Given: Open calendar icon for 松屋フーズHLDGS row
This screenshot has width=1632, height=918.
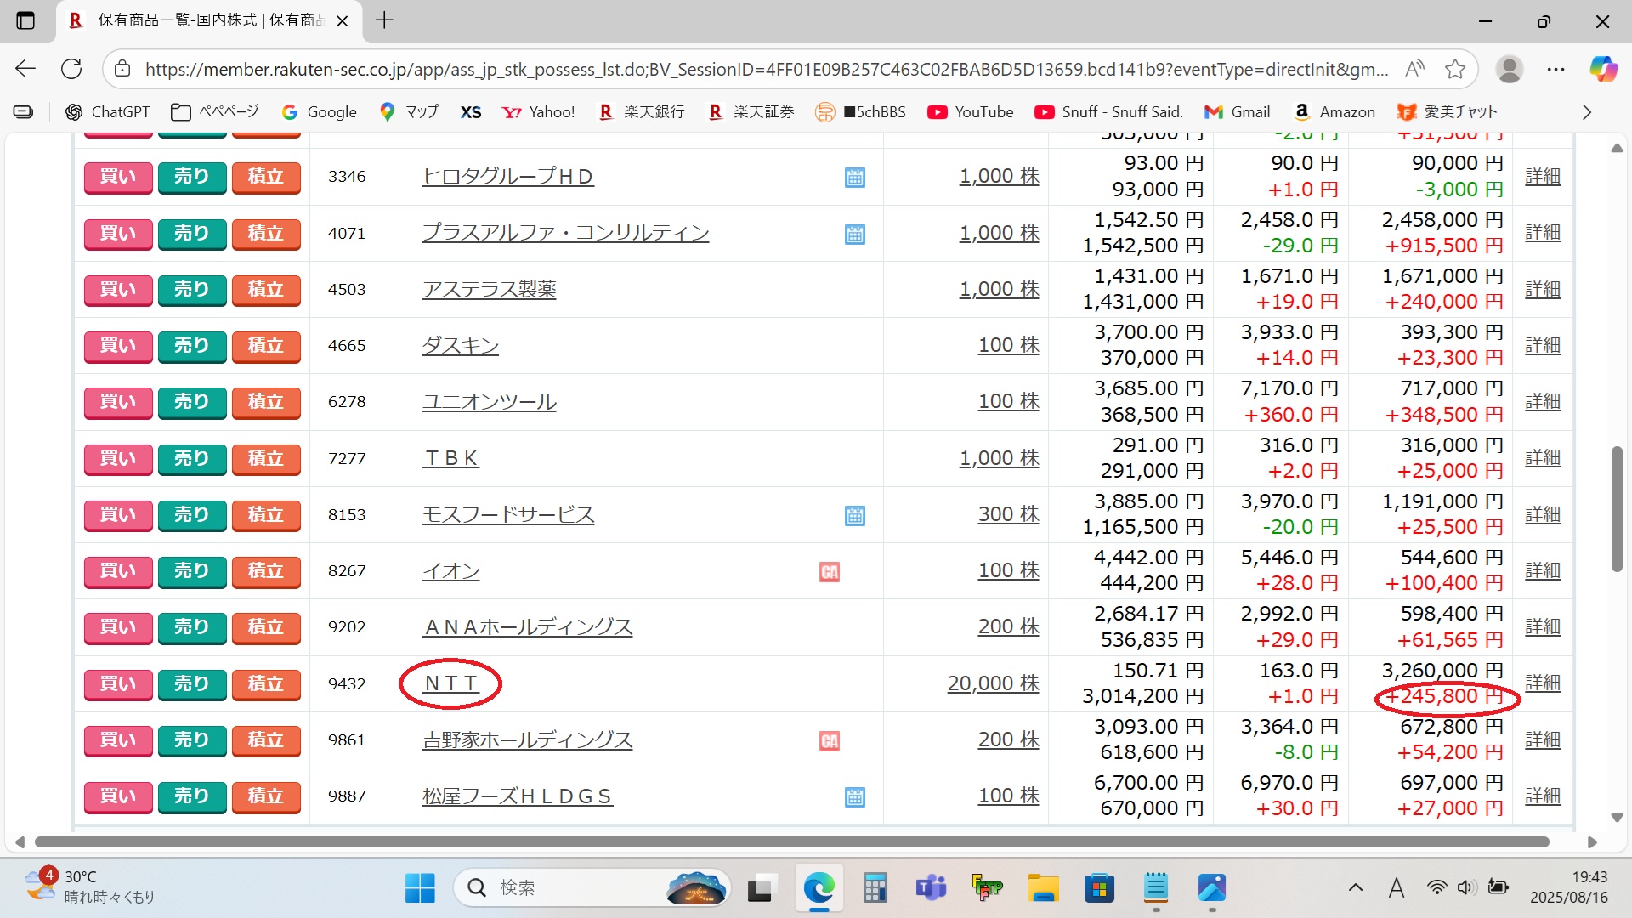Looking at the screenshot, I should click(855, 797).
